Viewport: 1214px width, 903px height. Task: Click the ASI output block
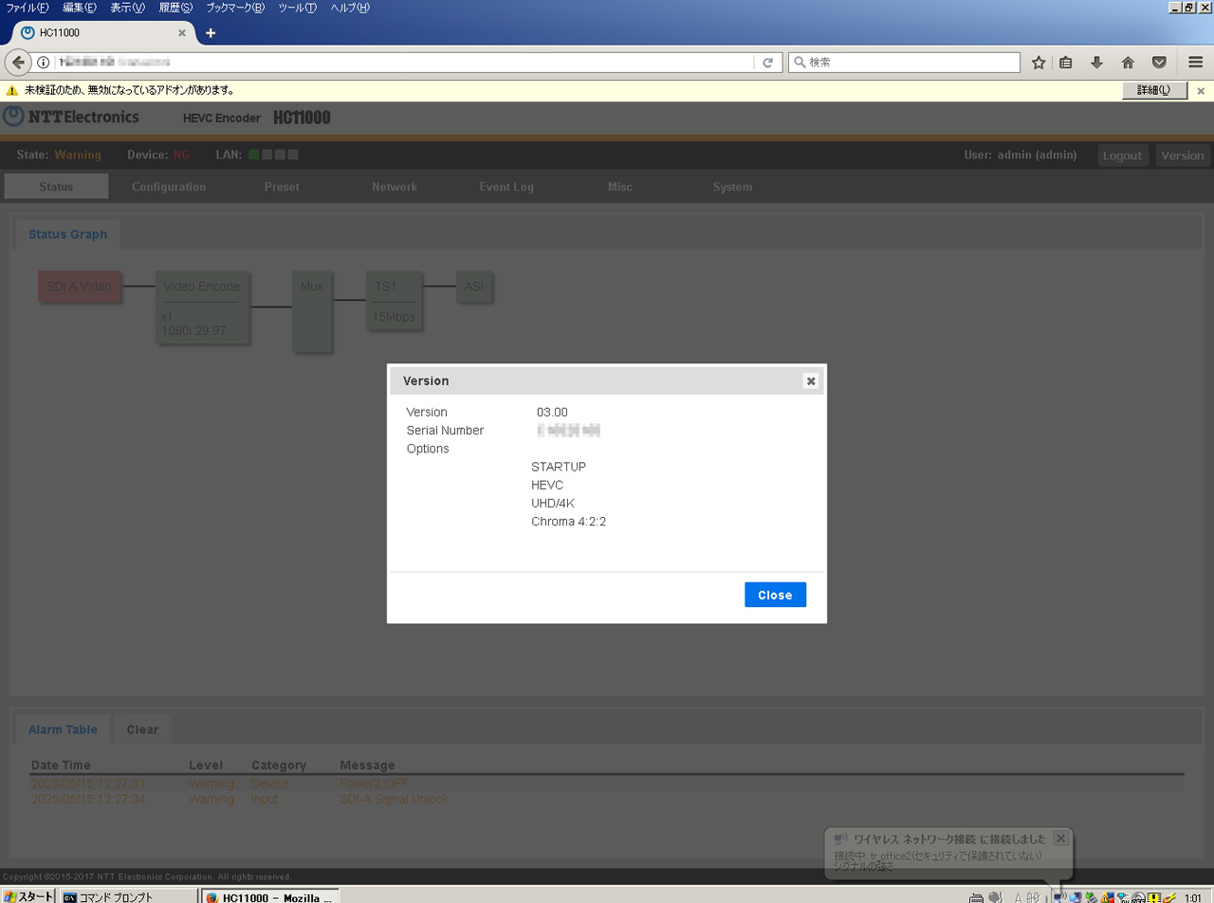pyautogui.click(x=474, y=286)
